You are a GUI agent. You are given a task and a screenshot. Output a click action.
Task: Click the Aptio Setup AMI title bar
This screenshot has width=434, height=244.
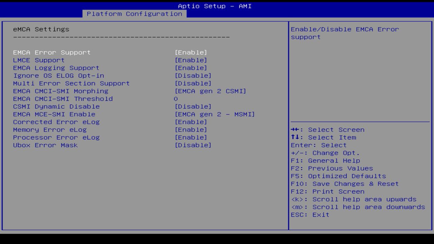215,6
